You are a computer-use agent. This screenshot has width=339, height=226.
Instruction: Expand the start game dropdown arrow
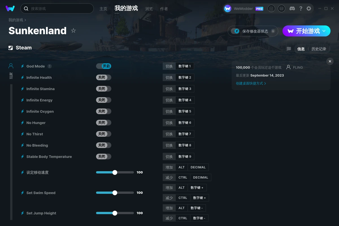(x=324, y=31)
